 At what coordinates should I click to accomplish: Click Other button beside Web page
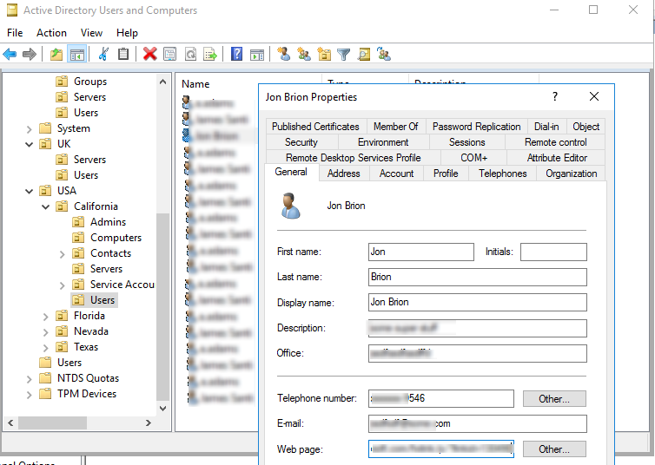click(554, 449)
